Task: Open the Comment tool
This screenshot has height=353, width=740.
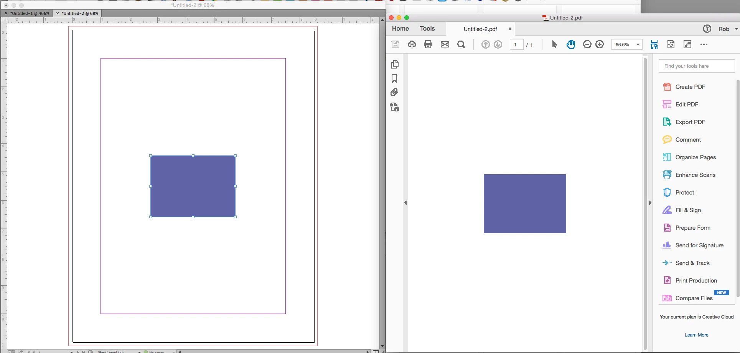Action: [682, 140]
